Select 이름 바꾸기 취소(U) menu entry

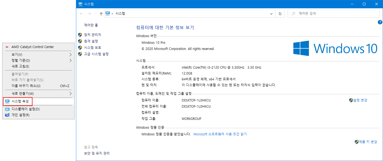38,86
